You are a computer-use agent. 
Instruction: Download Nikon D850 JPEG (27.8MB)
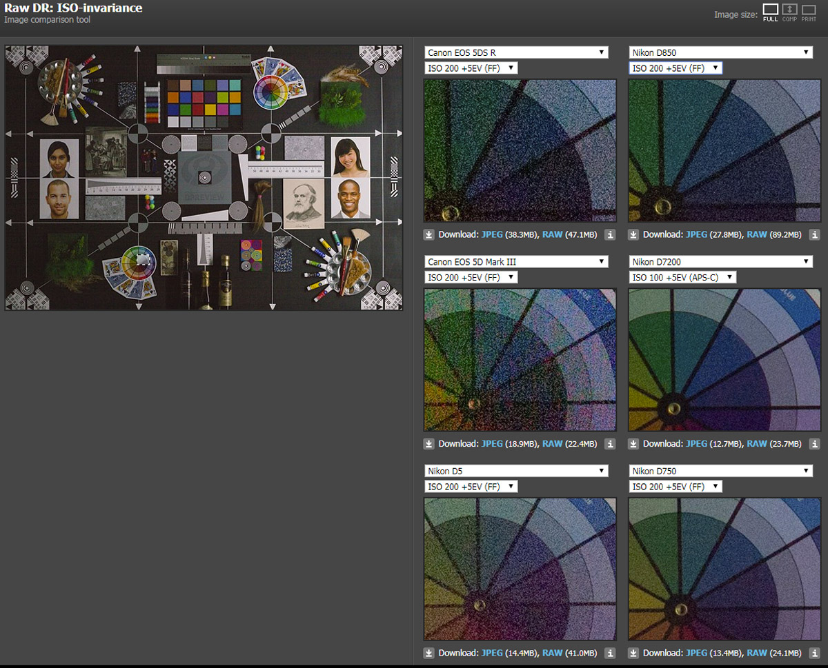coord(697,234)
